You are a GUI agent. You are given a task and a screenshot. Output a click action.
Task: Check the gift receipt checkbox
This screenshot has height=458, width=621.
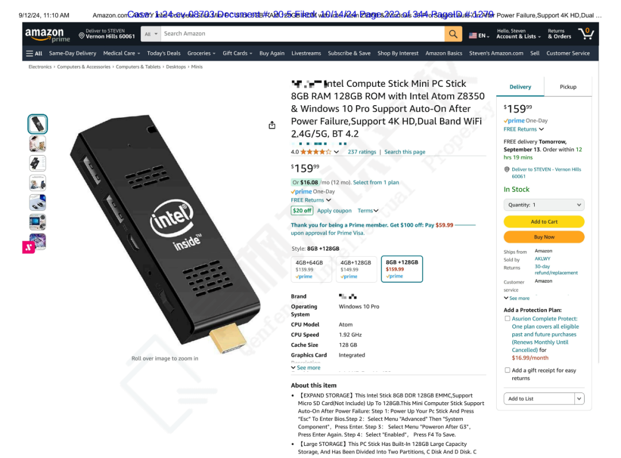coord(507,370)
